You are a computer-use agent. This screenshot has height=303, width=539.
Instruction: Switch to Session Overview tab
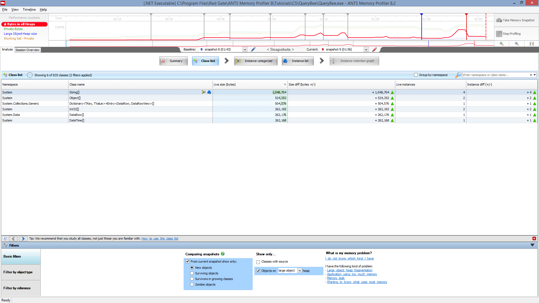pyautogui.click(x=28, y=50)
